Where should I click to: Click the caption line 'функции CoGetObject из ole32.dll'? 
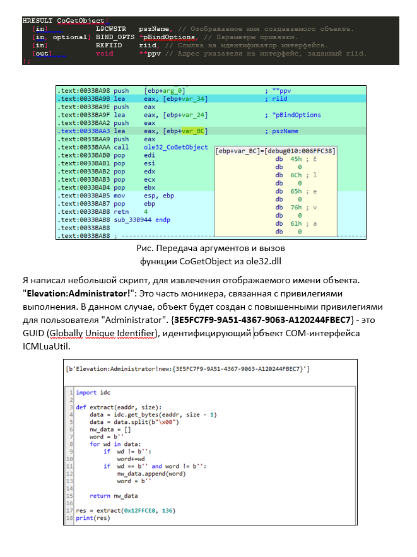pos(211,261)
